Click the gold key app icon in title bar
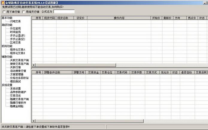Image resolution: width=208 pixels, height=130 pixels. click(3, 2)
